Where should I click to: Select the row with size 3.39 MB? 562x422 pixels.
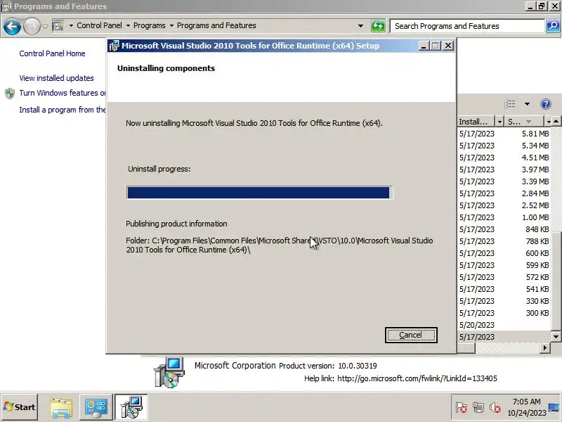pos(504,181)
